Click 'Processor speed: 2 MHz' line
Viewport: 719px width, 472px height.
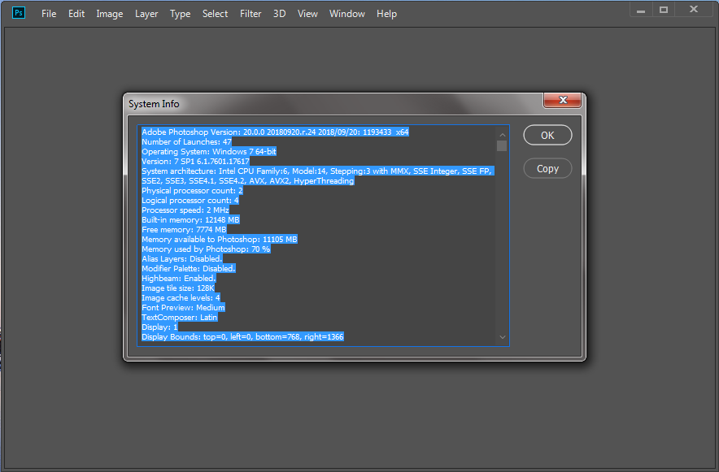[185, 210]
